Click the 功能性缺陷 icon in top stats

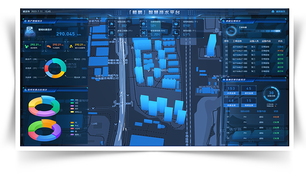click(x=144, y=25)
